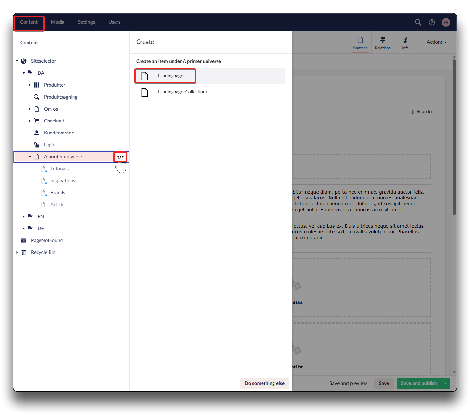Switch to the Media section

(x=58, y=22)
